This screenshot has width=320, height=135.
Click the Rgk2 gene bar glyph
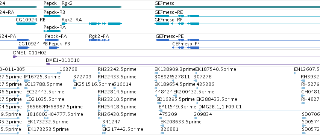[92, 7]
